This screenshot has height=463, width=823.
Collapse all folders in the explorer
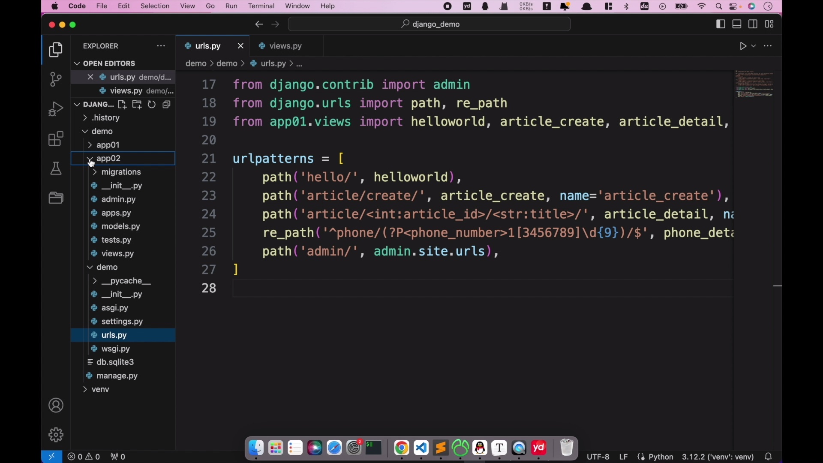tap(166, 104)
